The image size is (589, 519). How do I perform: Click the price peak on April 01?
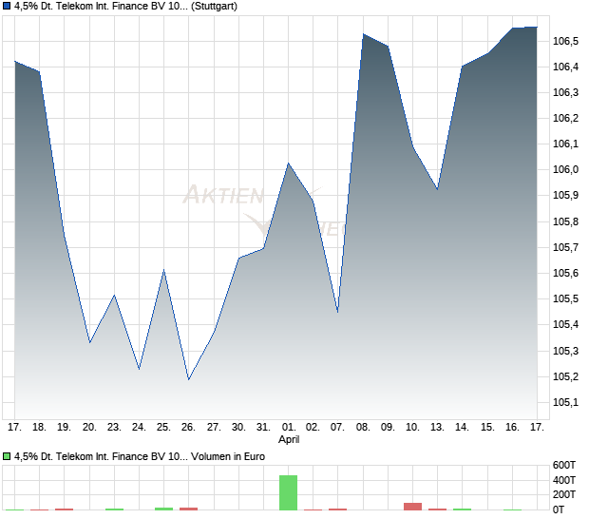point(289,163)
